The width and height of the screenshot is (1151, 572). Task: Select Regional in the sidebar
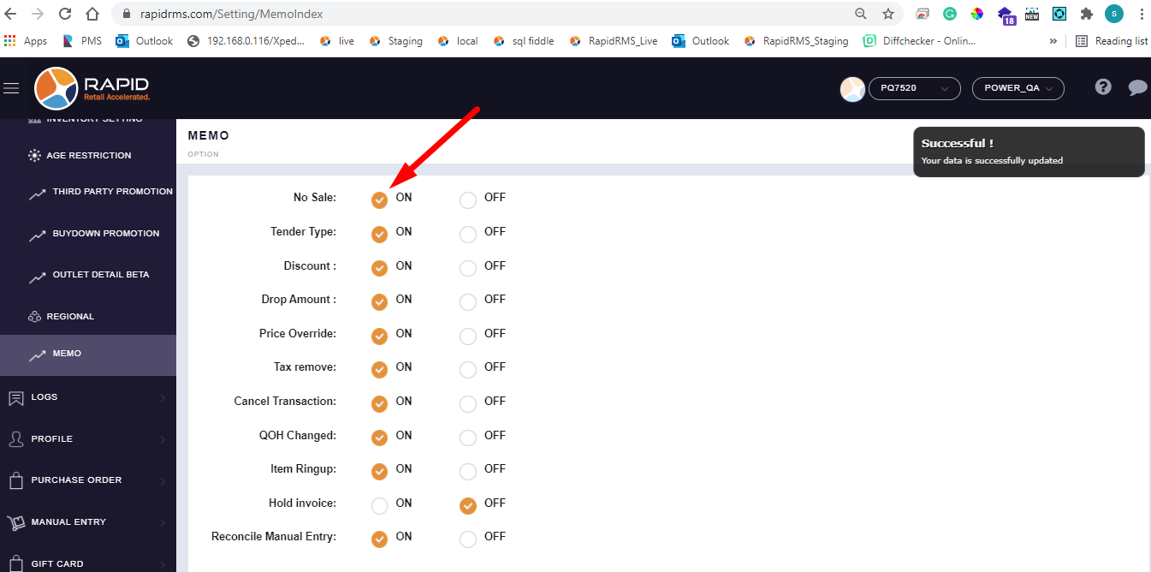pyautogui.click(x=70, y=317)
